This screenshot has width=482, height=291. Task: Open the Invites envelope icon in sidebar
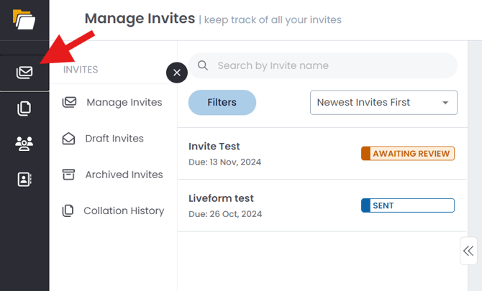[24, 73]
